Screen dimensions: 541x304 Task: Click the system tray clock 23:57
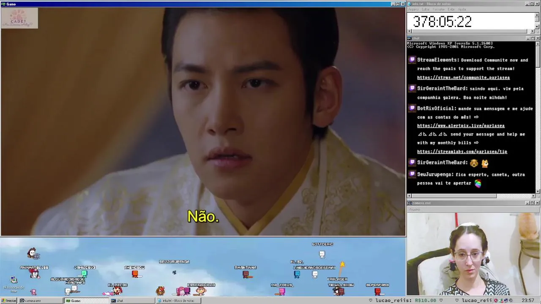point(527,301)
